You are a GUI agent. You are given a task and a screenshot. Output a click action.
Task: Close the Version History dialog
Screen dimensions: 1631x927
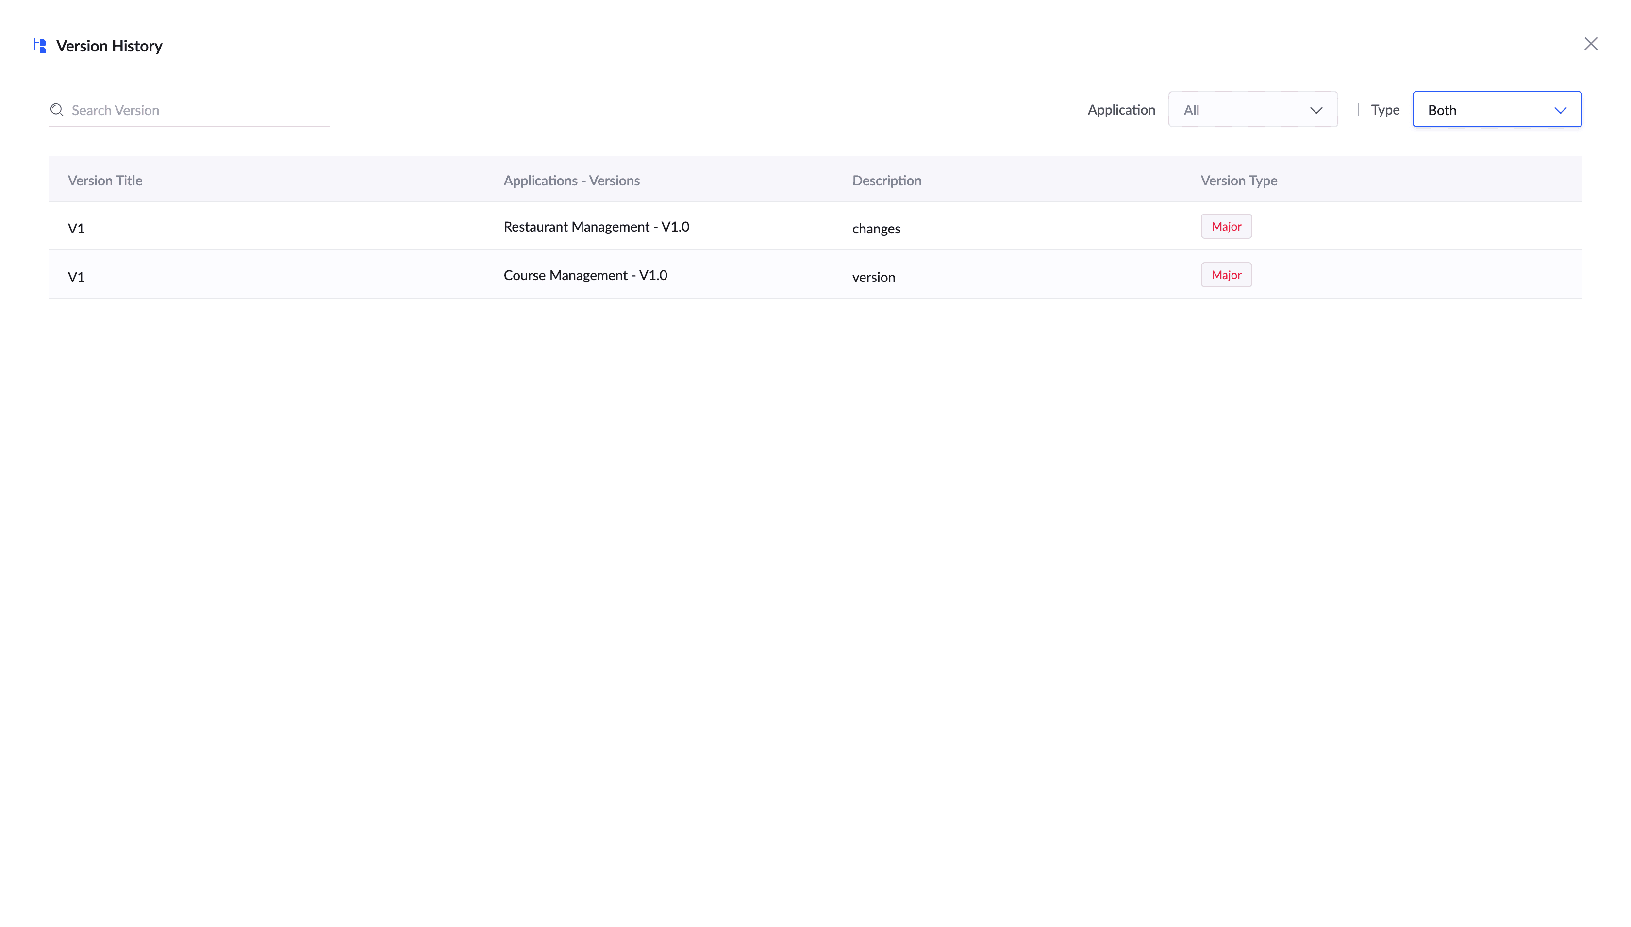1590,44
